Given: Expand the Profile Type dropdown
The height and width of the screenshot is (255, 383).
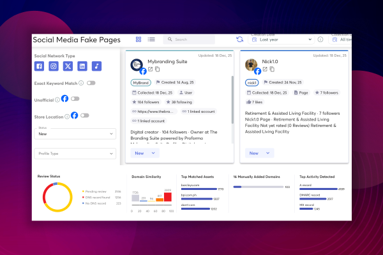Looking at the screenshot, I should [x=75, y=154].
